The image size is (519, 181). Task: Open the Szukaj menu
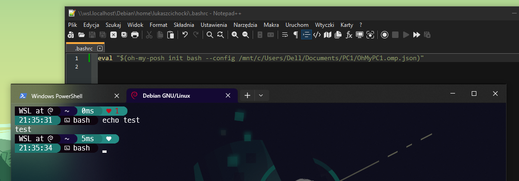pyautogui.click(x=113, y=25)
